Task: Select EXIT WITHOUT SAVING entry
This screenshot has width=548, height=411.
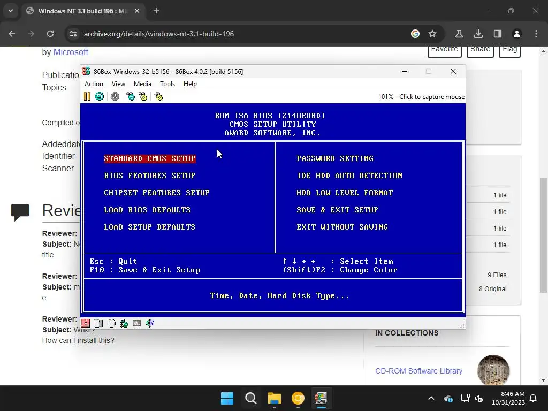Action: tap(342, 227)
